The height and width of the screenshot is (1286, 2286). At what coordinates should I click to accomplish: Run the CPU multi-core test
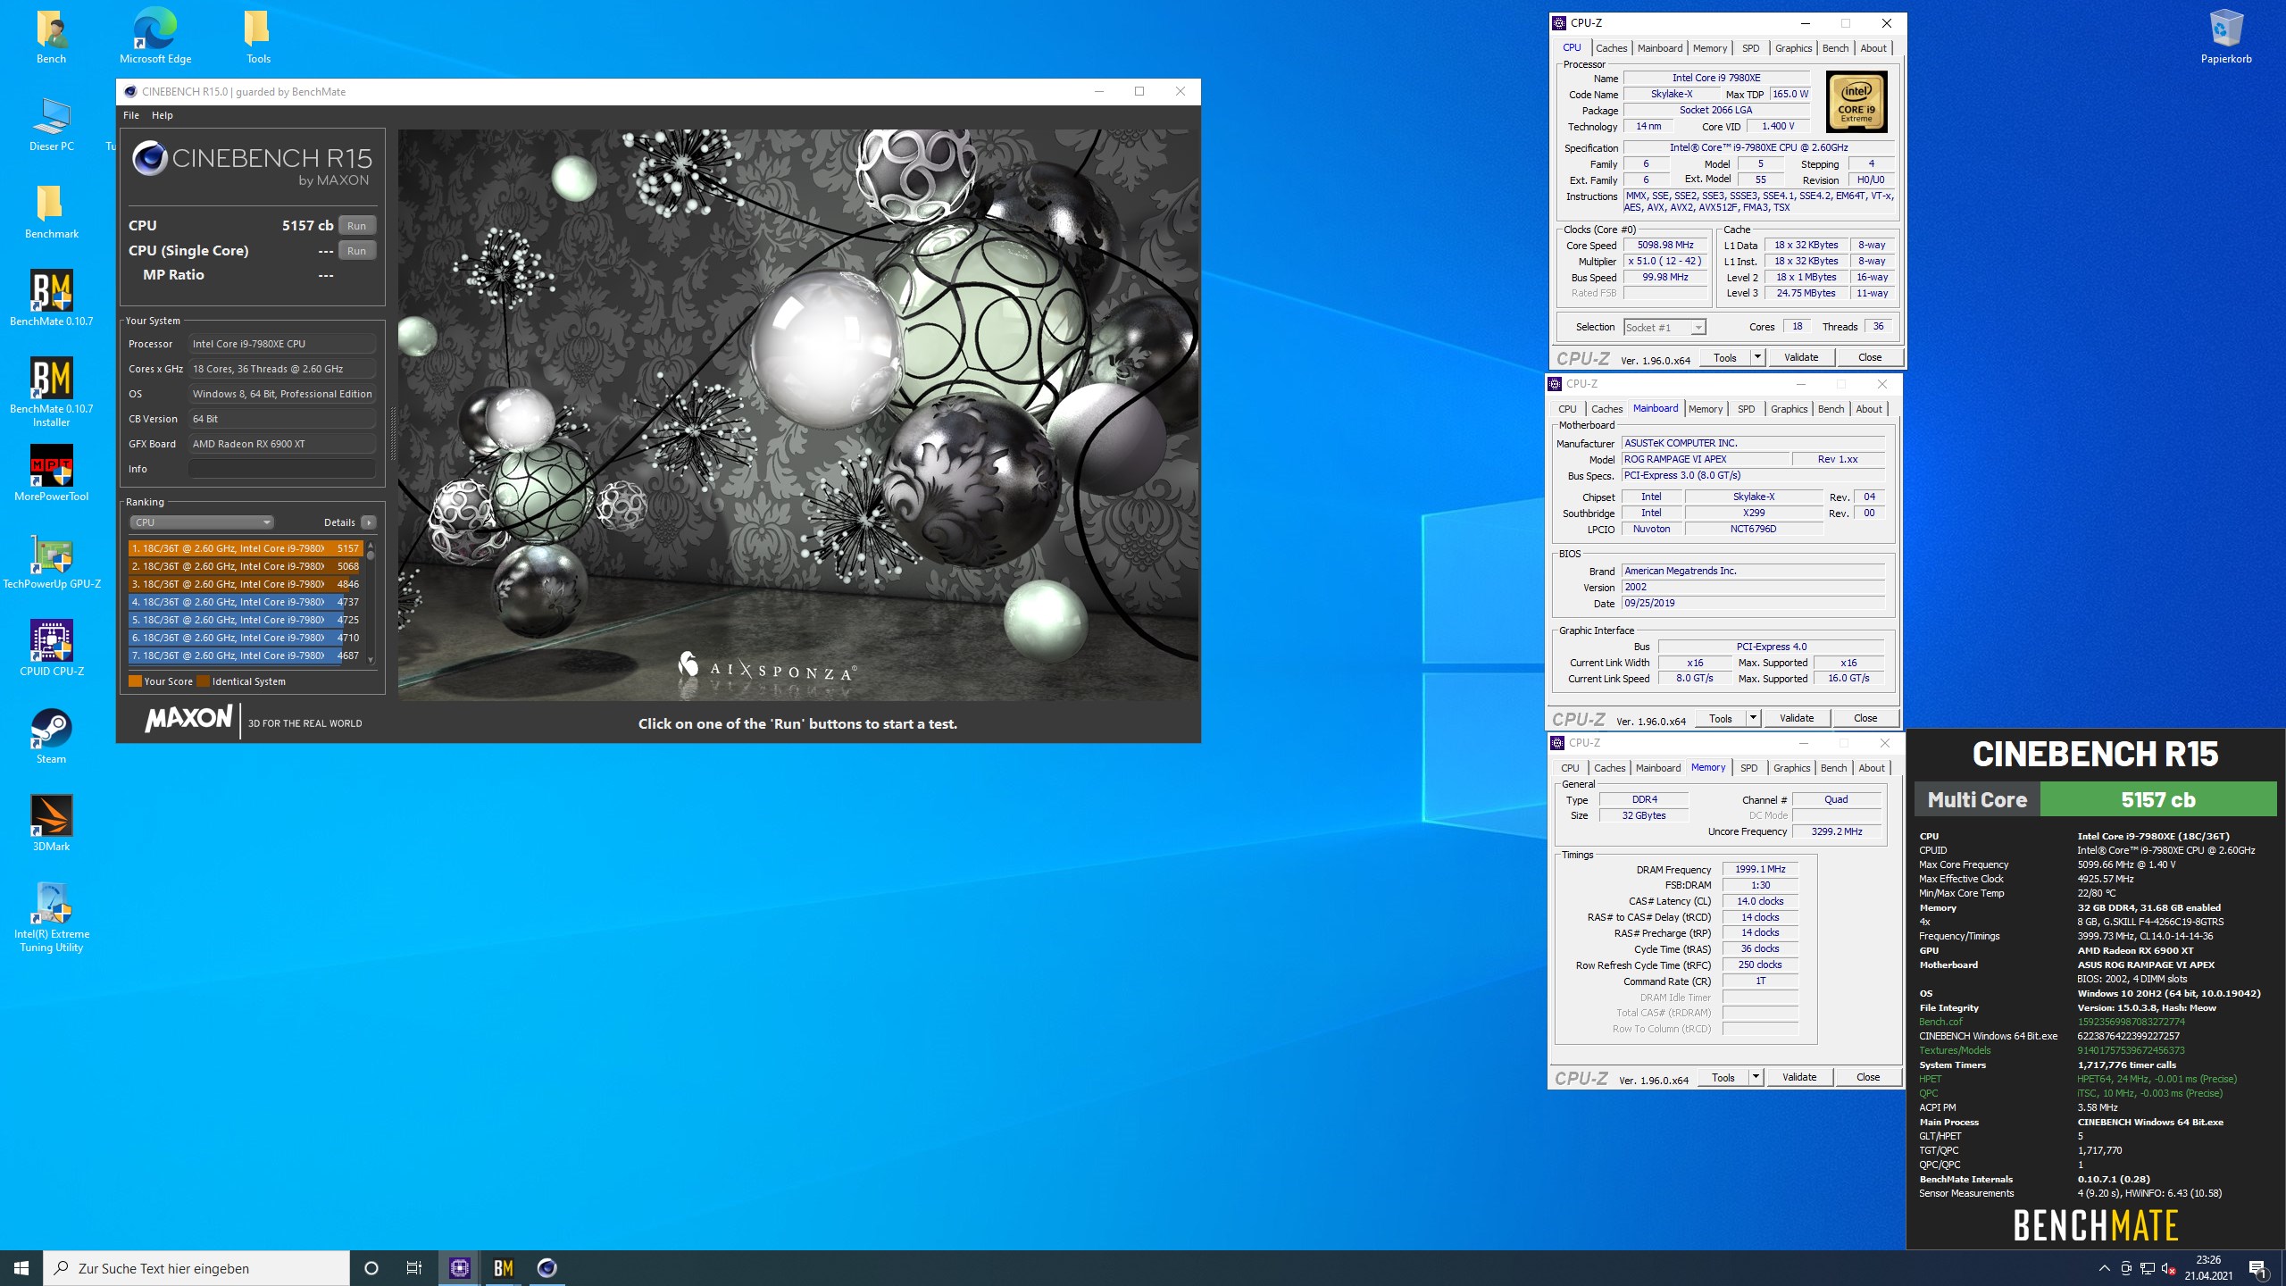tap(357, 226)
